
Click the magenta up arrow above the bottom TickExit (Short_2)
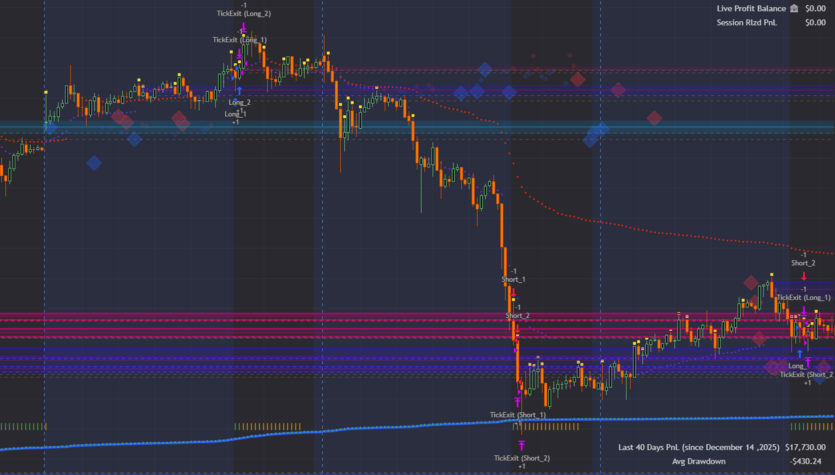click(x=521, y=445)
